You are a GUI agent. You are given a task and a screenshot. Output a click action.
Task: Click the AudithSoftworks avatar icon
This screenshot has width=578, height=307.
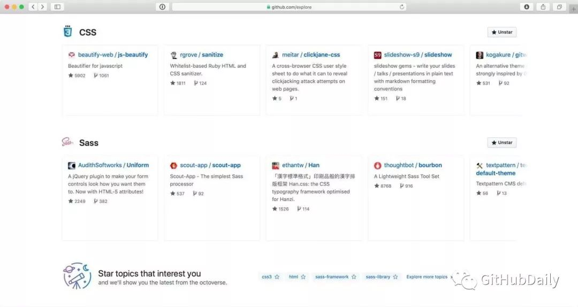[x=72, y=165]
